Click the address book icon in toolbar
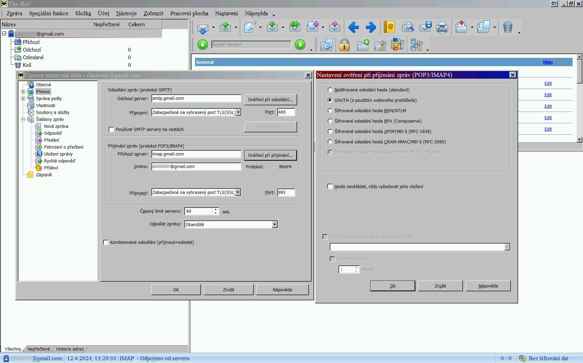Image resolution: width=583 pixels, height=363 pixels. [389, 27]
